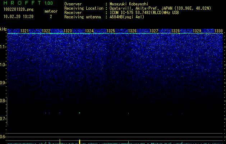Click the Receiving antenna field label
Screen dimensions: 226x144
83,17
